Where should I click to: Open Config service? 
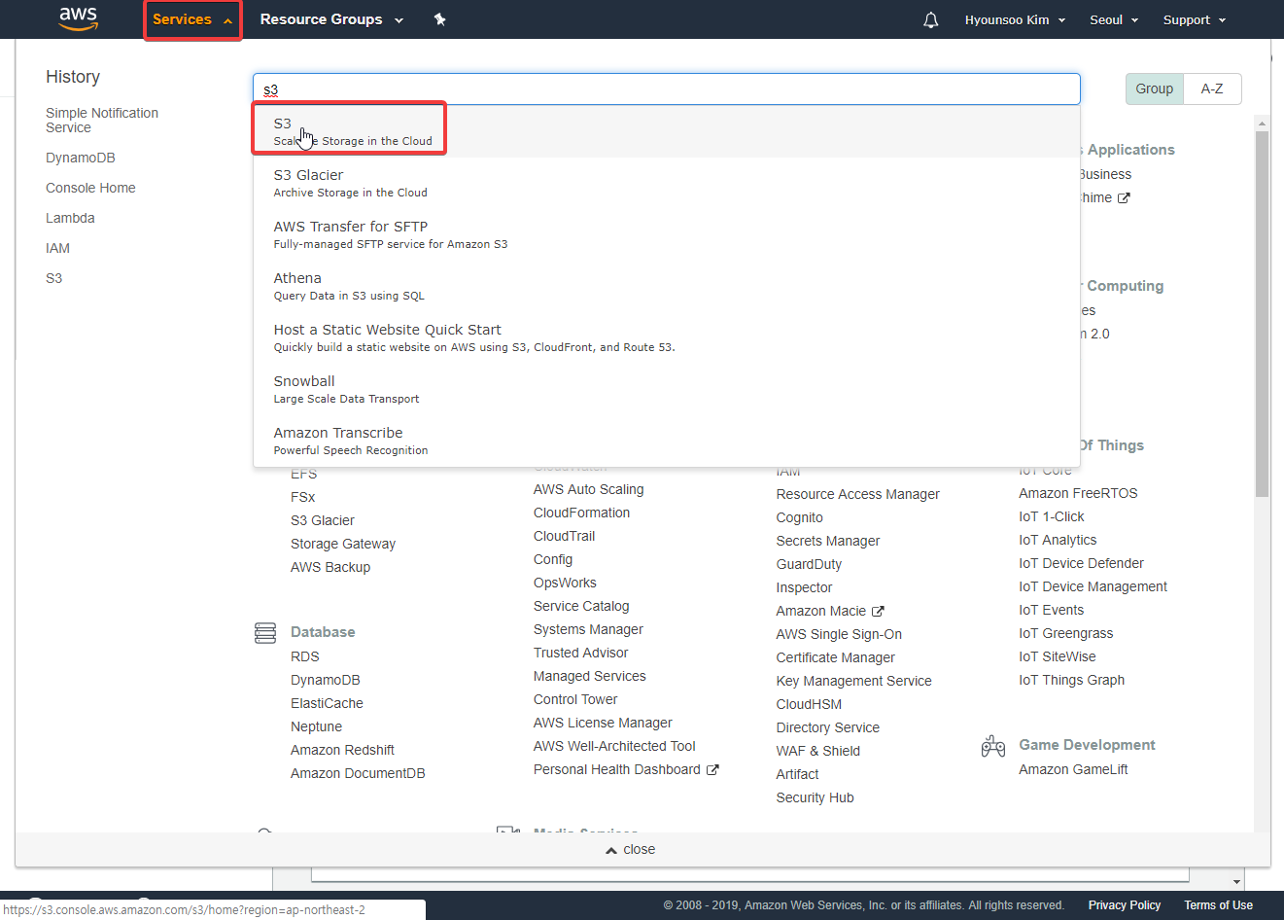553,559
